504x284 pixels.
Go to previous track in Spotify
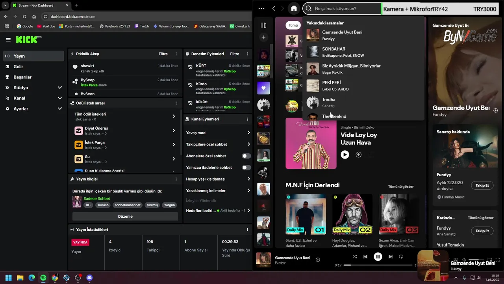coord(365,257)
